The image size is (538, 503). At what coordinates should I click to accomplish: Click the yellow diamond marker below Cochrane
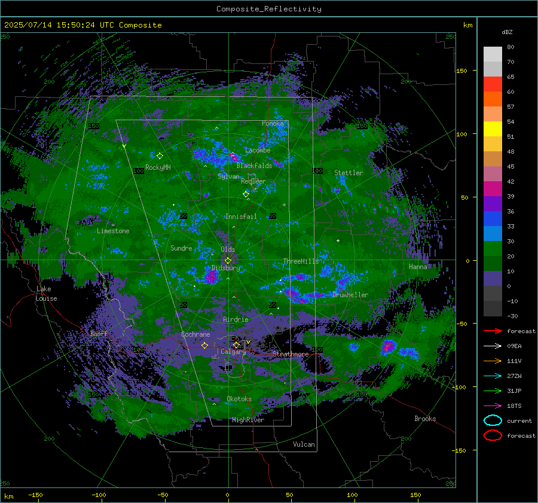click(204, 345)
